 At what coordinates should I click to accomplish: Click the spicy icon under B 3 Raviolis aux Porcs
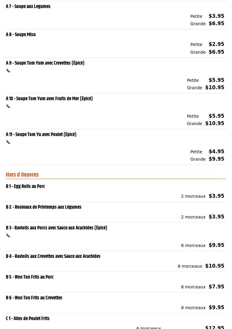(x=8, y=235)
